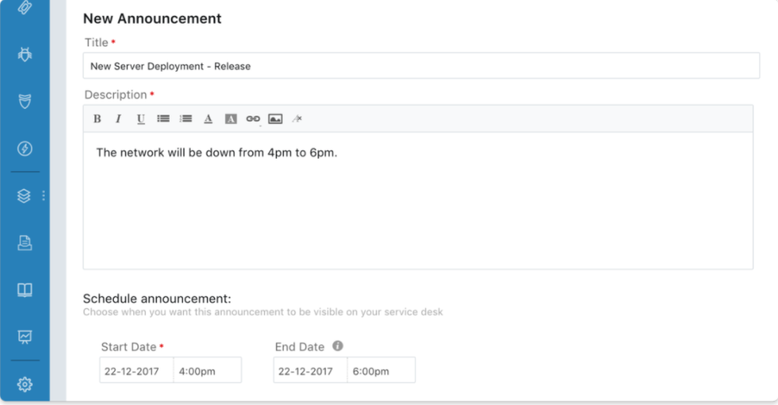The height and width of the screenshot is (405, 778).
Task: Open the Changes shield icon in sidebar
Action: (24, 101)
